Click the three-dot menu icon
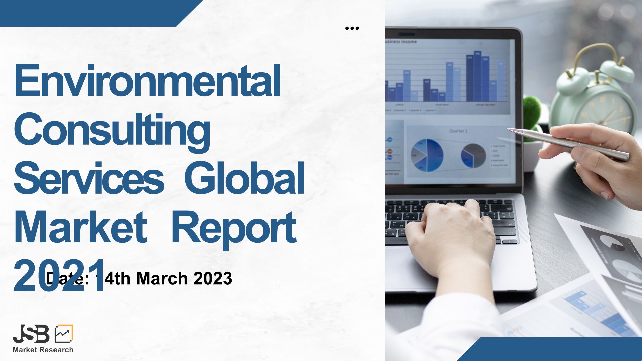Viewport: 642px width, 361px height. coord(352,28)
